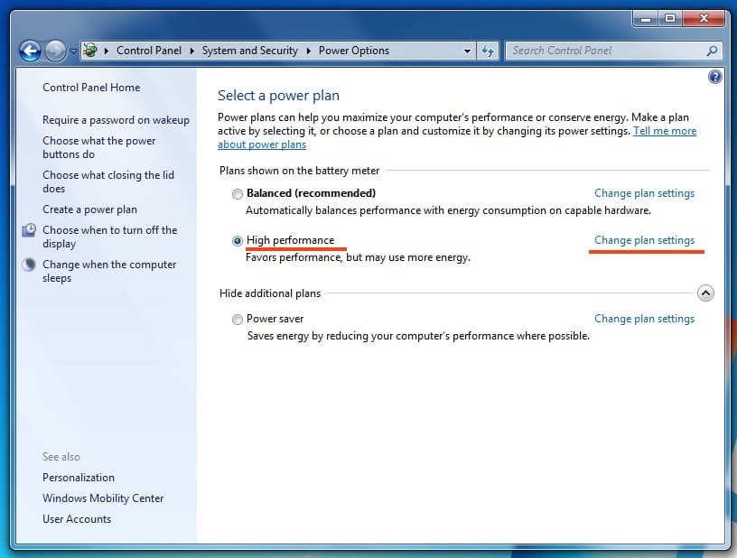Open the address bar history dropdown arrow
737x558 pixels.
point(467,51)
